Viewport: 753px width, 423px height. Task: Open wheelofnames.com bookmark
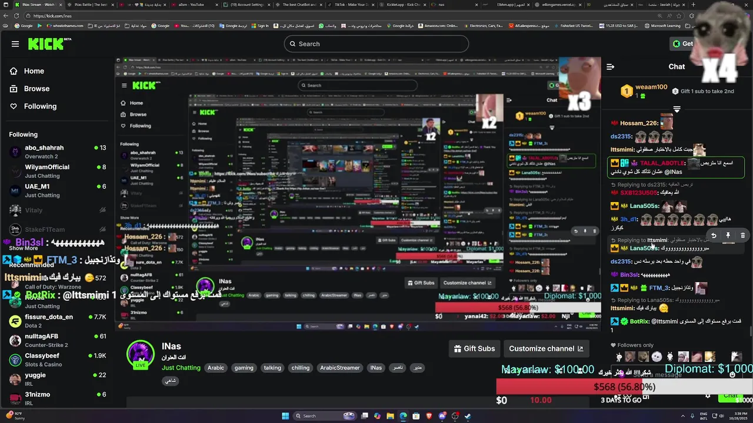[x=64, y=26]
